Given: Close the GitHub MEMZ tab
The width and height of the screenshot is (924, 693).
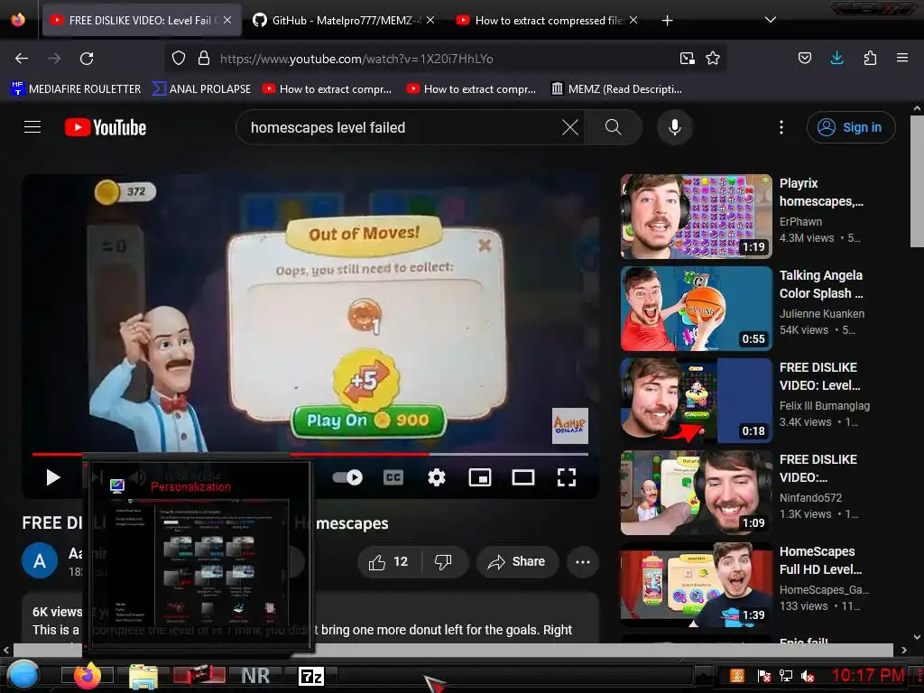Looking at the screenshot, I should (430, 20).
